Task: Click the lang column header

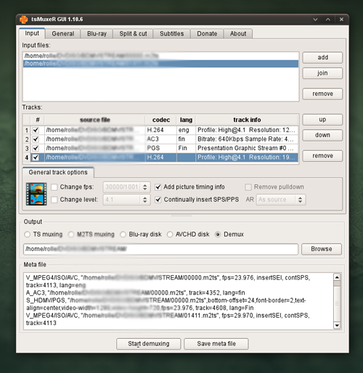Action: click(186, 120)
